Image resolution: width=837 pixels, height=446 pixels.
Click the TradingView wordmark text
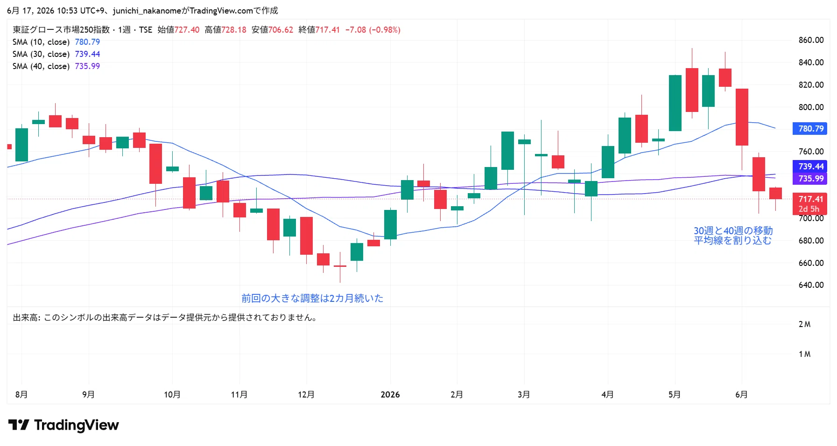point(77,425)
